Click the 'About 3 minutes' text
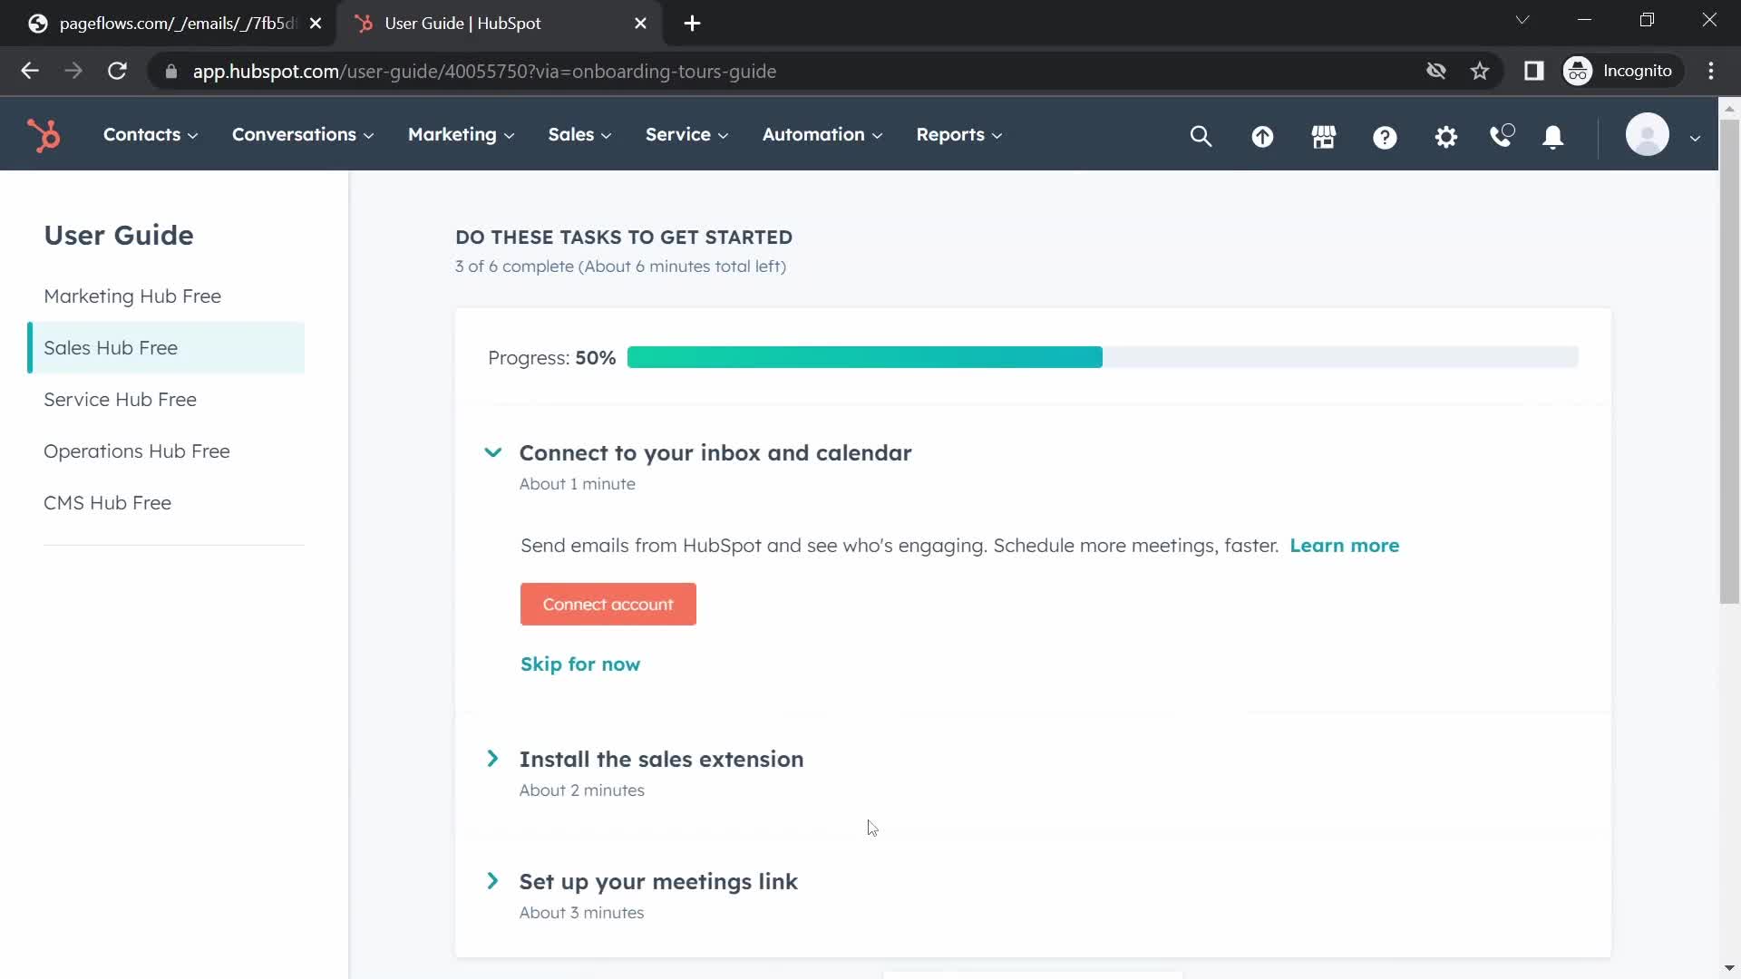Viewport: 1741px width, 979px height. click(x=581, y=913)
